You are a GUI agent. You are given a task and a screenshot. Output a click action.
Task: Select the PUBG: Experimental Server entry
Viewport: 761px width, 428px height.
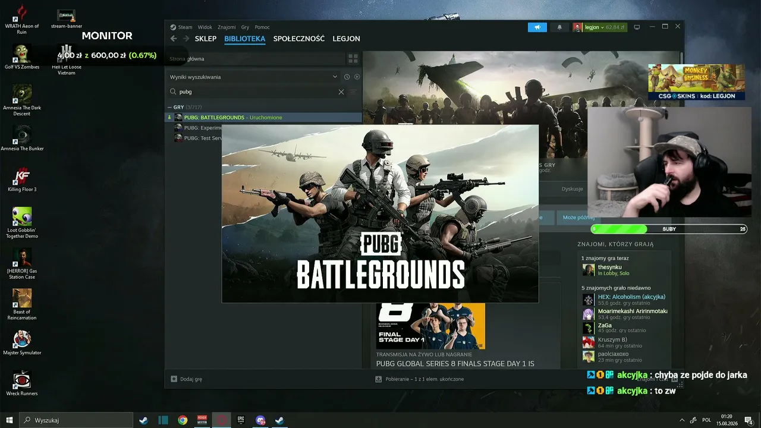198,128
